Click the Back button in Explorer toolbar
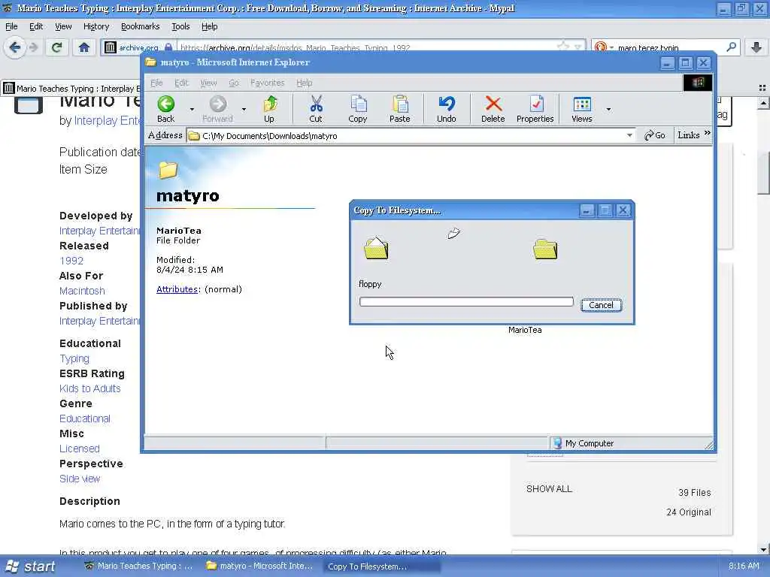Screen dimensions: 770x577 coord(166,108)
